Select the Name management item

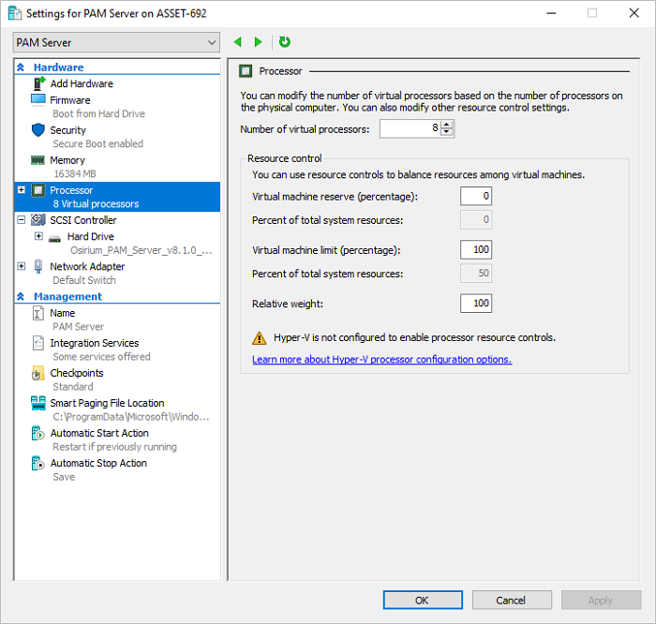pyautogui.click(x=63, y=313)
